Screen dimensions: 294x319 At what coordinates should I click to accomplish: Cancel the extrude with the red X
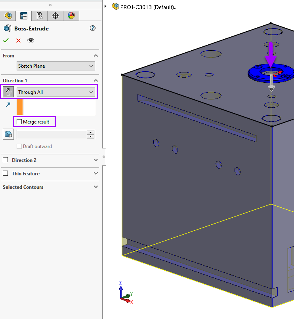[x=18, y=40]
